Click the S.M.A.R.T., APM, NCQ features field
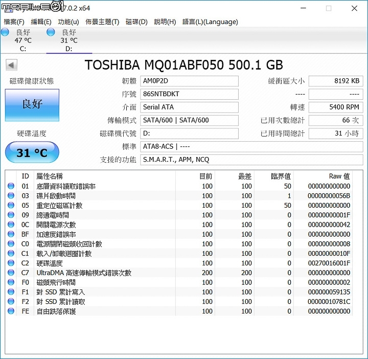 pos(251,160)
